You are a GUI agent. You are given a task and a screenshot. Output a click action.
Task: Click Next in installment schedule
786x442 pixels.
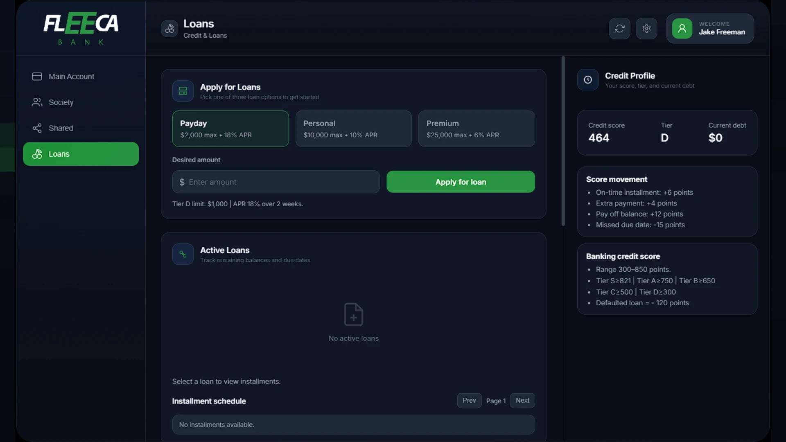[522, 401]
